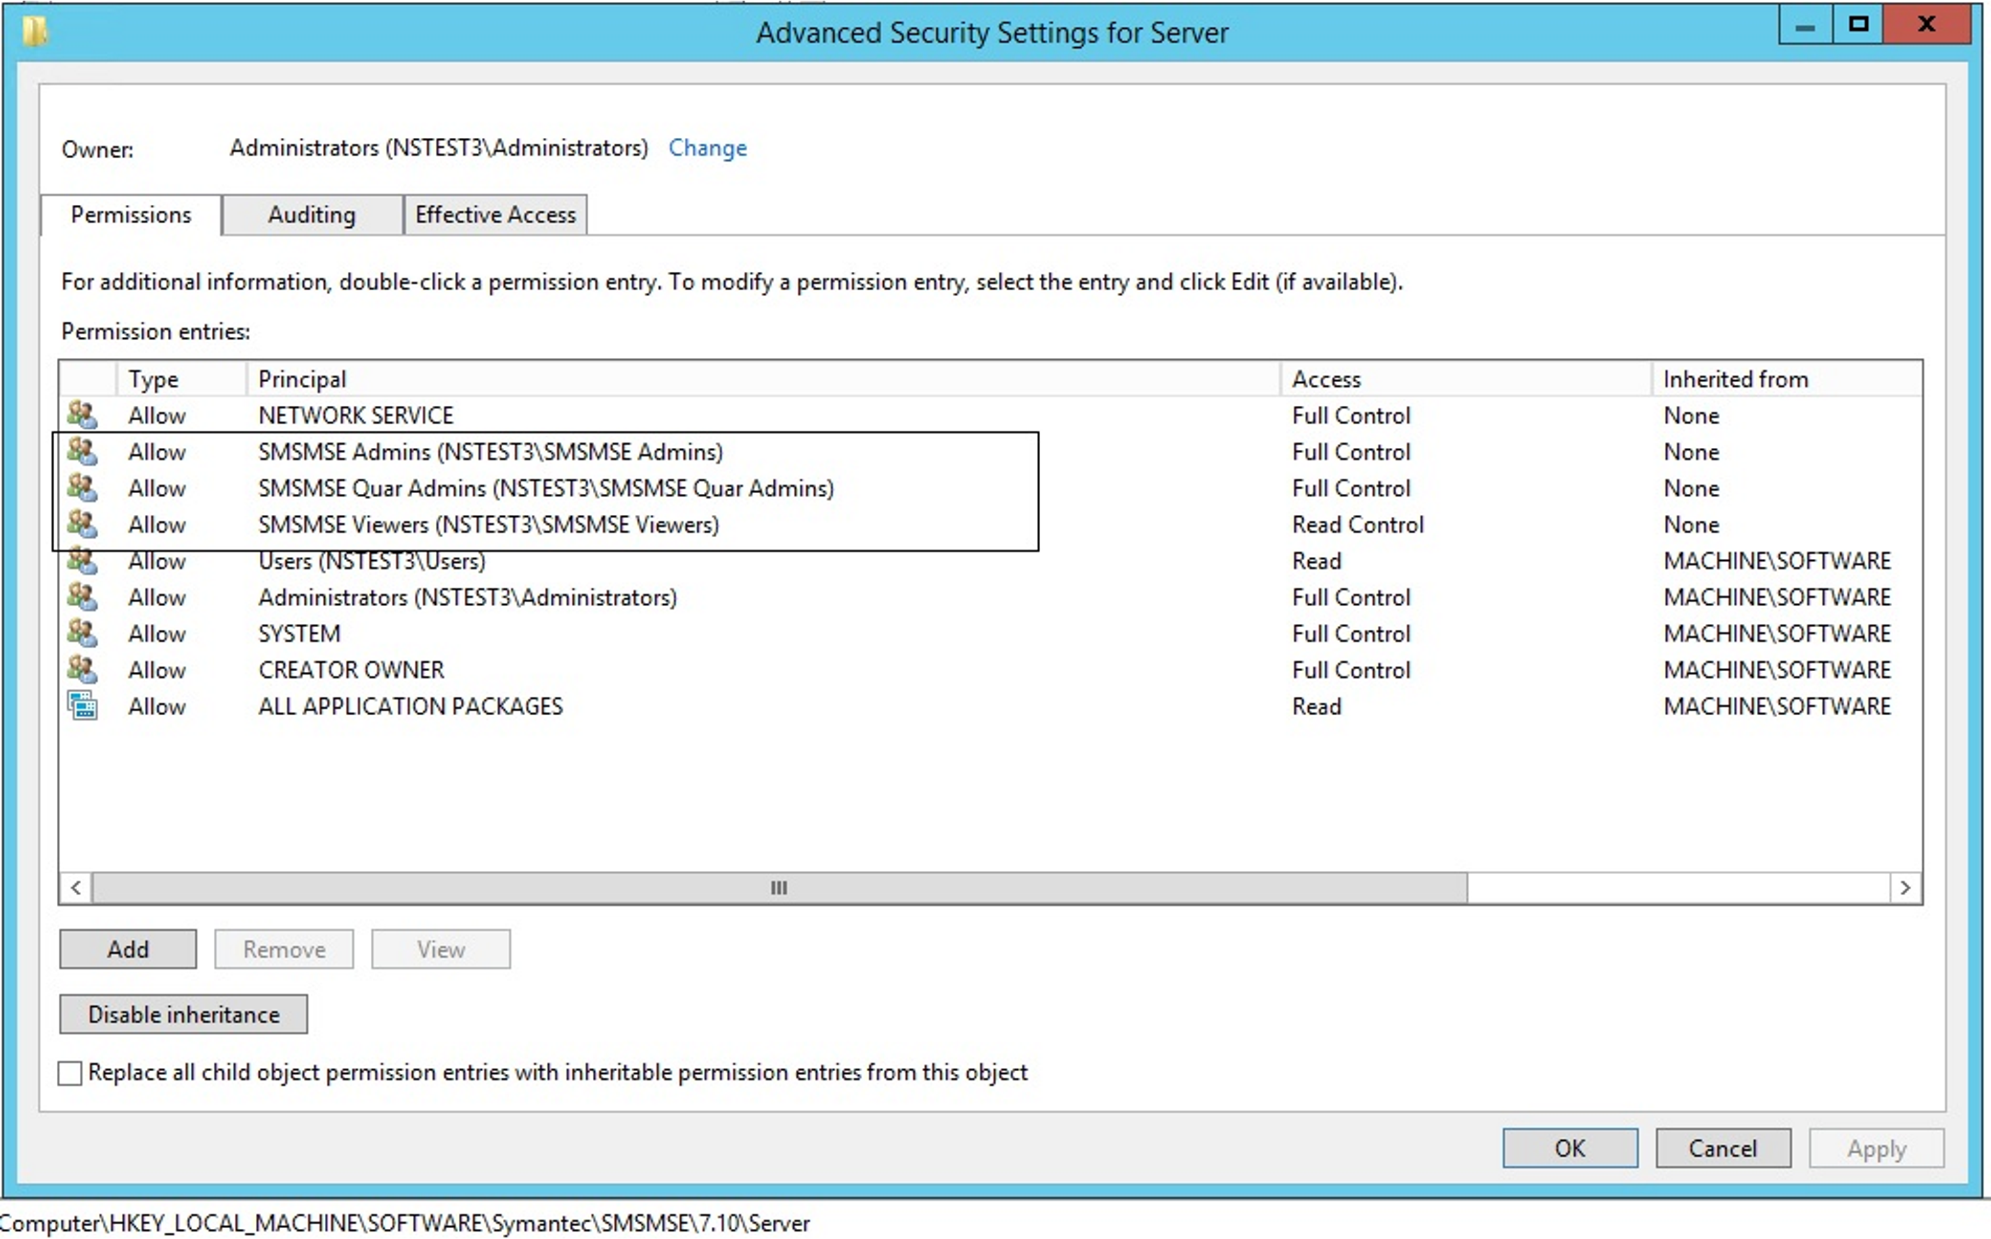Switch to the Auditing tab
The image size is (1991, 1239).
311,215
